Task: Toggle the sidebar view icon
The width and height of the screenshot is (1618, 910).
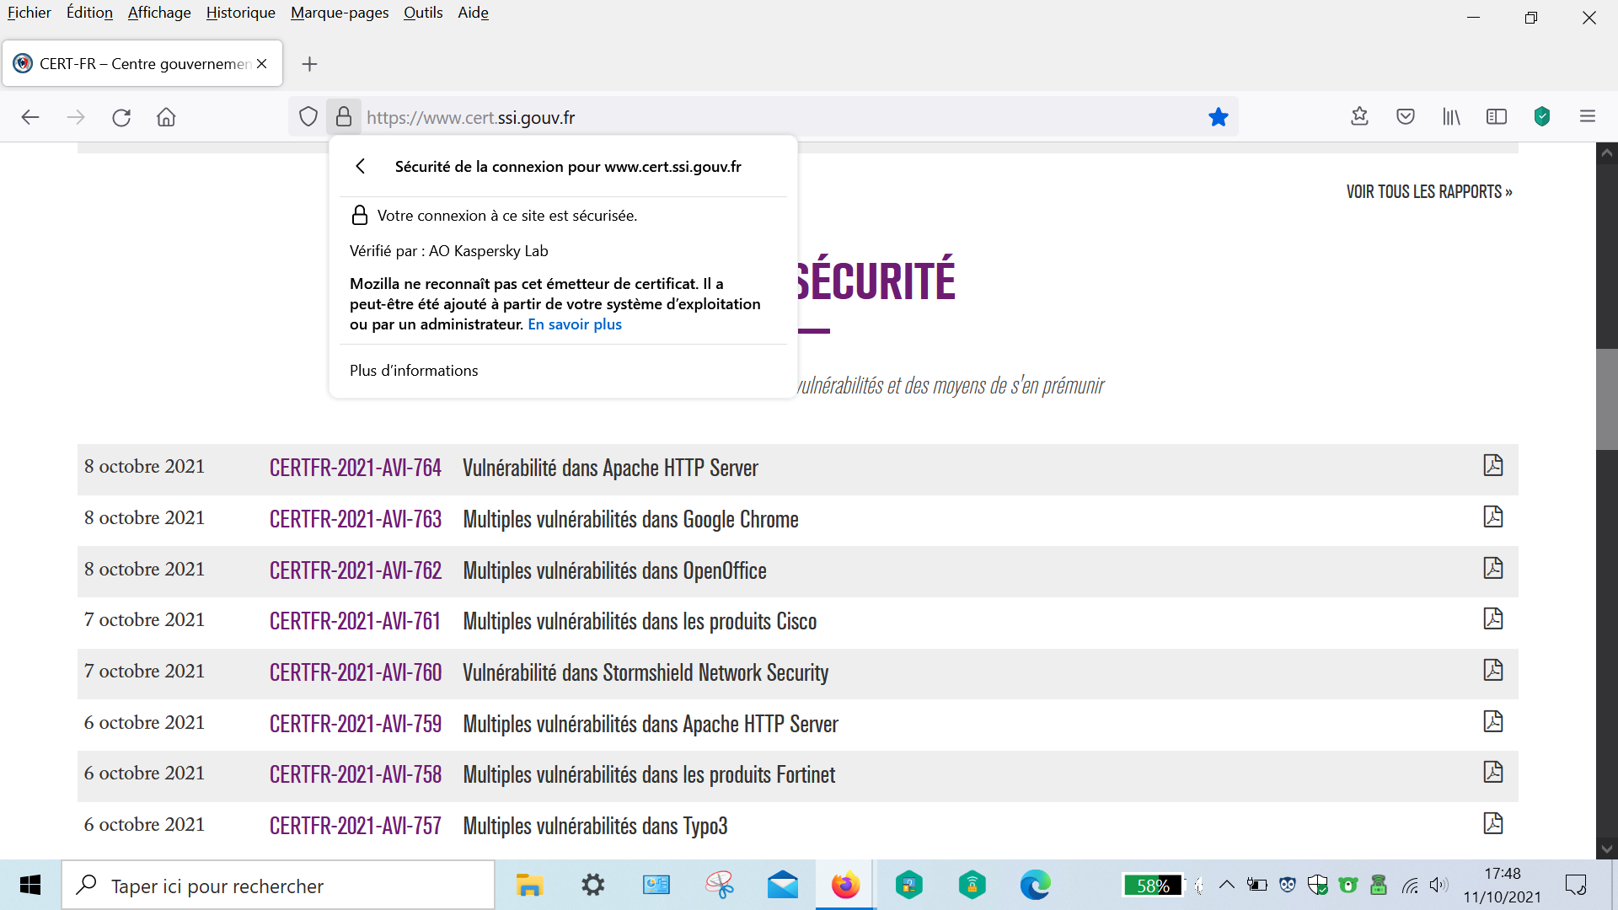Action: pos(1496,117)
